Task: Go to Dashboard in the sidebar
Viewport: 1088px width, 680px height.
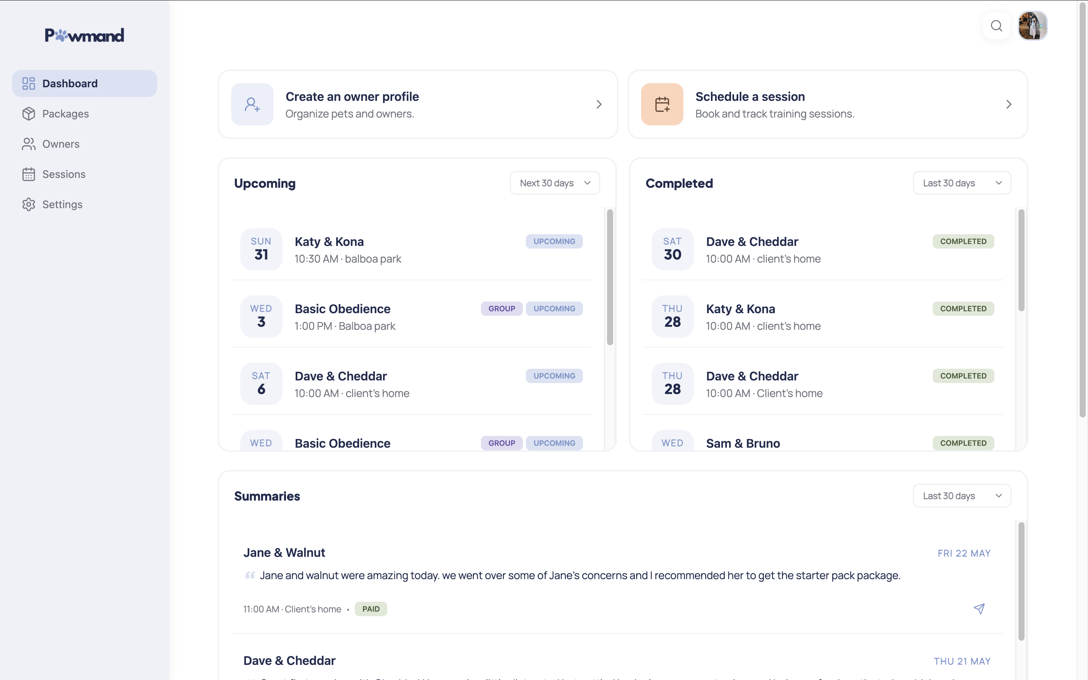Action: pyautogui.click(x=85, y=83)
